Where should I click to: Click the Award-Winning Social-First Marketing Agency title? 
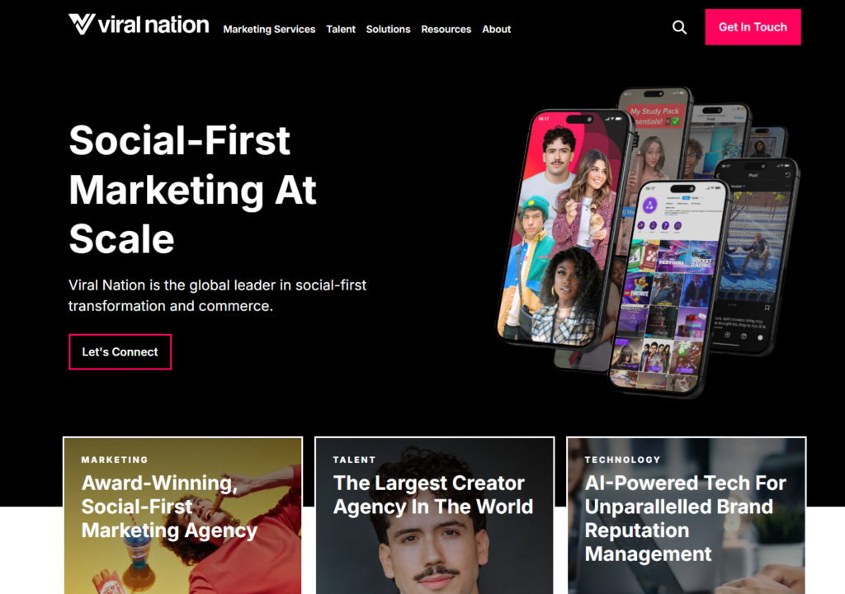tap(169, 507)
